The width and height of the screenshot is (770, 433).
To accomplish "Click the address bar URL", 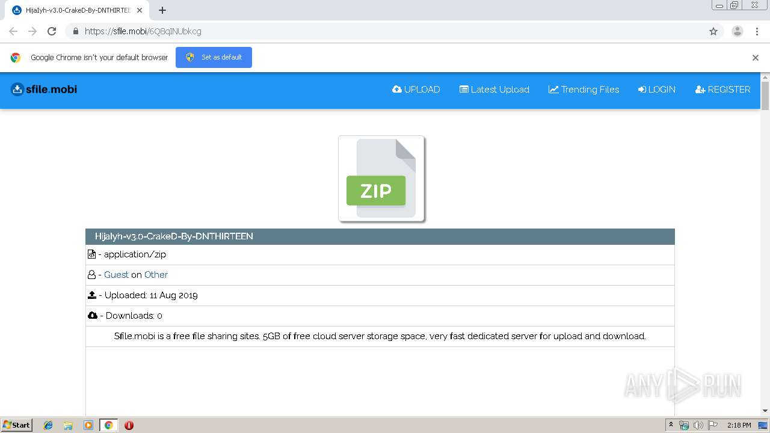I will coord(143,31).
